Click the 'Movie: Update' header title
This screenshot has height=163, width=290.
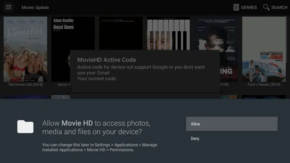(35, 8)
